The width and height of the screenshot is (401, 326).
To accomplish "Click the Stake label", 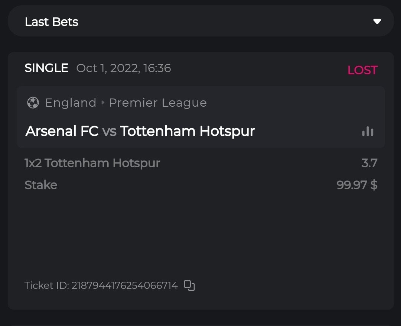I will [41, 185].
